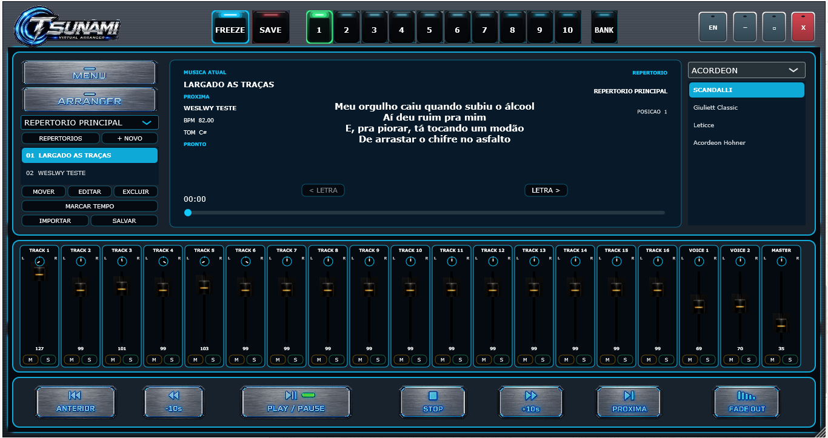Skip forward with the +10s button
Image resolution: width=828 pixels, height=438 pixels.
531,402
